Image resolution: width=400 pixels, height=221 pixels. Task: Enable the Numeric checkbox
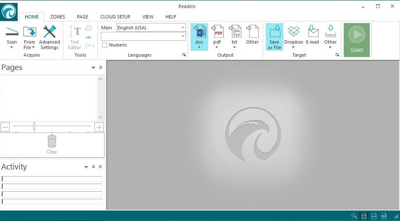coord(105,45)
